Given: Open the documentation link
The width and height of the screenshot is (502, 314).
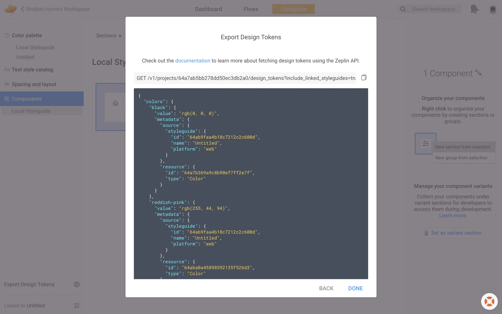Looking at the screenshot, I should pos(192,61).
